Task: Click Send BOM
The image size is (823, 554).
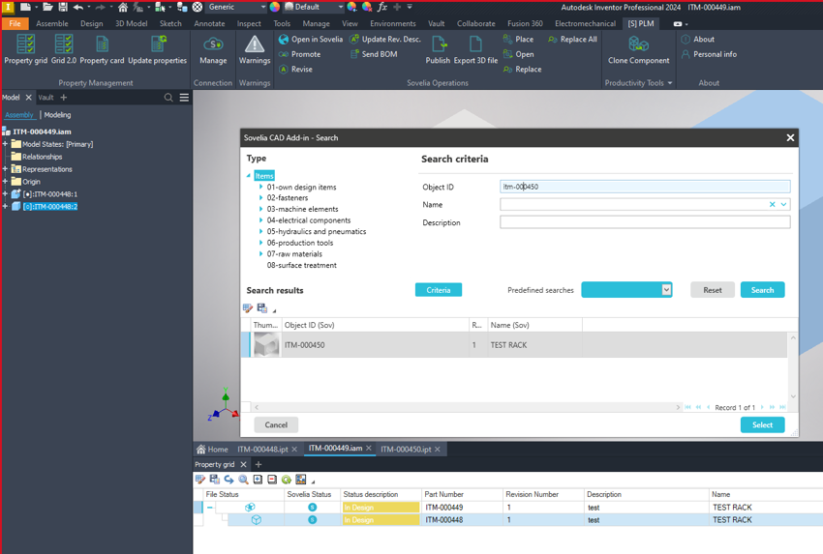Action: pos(374,54)
